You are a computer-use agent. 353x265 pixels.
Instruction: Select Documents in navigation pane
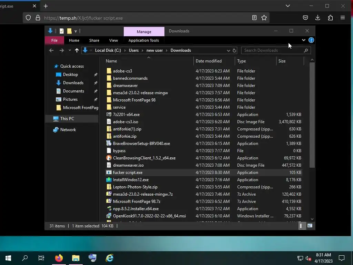(x=73, y=91)
